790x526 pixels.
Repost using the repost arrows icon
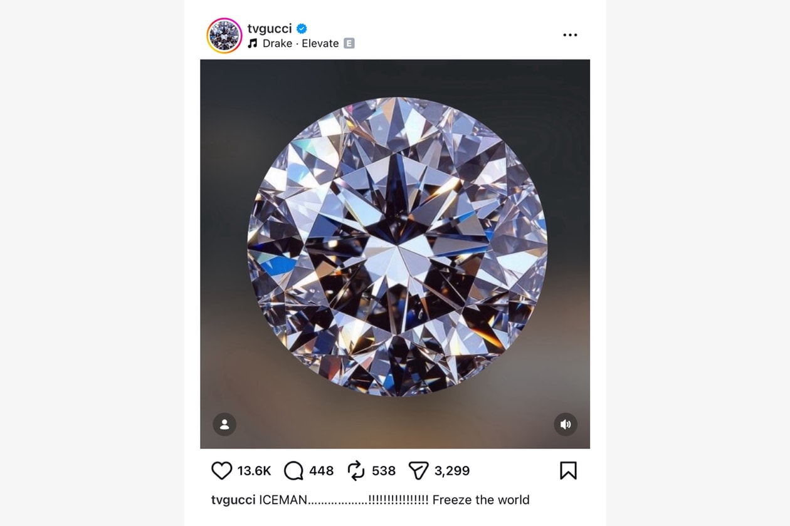click(355, 470)
